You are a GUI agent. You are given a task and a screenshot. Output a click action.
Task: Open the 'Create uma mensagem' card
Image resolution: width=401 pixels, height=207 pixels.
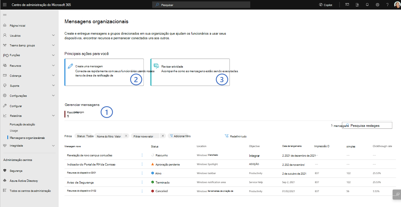point(104,72)
